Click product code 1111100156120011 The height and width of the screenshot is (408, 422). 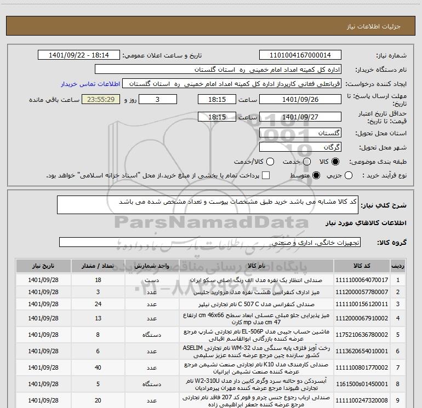[362, 304]
